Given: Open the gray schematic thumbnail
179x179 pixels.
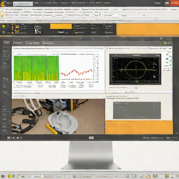Looking at the screenshot, I should [x=137, y=110].
